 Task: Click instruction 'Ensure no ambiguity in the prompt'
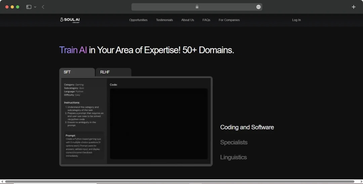pos(81,124)
